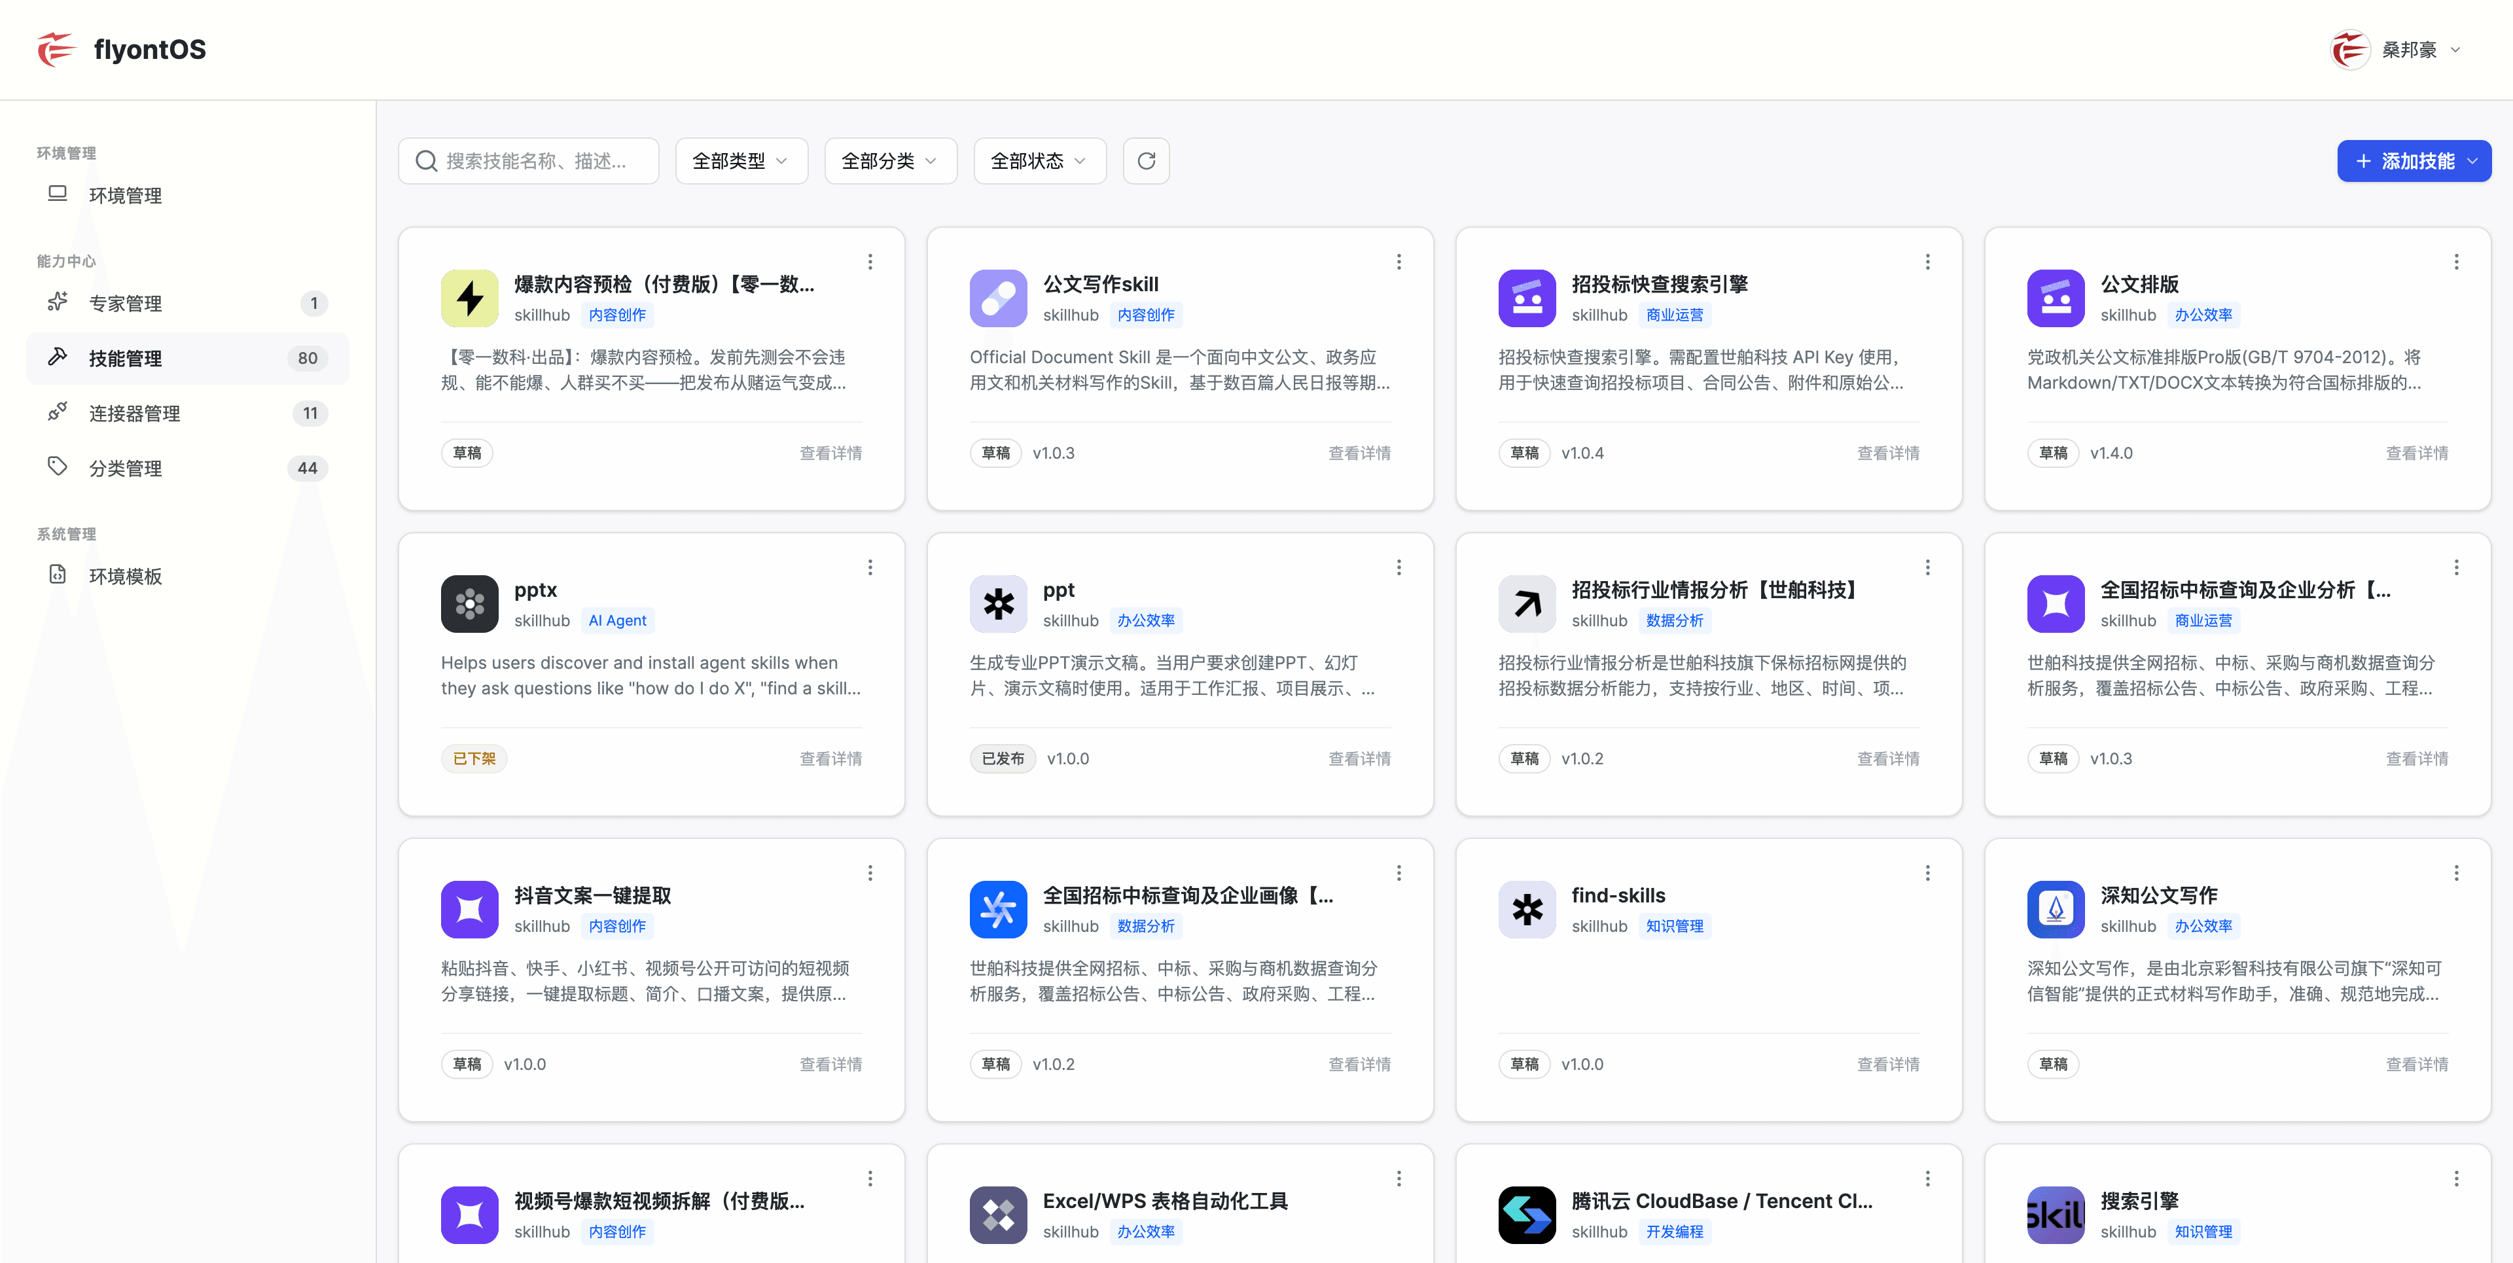This screenshot has width=2513, height=1263.
Task: Click the 已发布 status badge on ppt
Action: coord(1003,758)
